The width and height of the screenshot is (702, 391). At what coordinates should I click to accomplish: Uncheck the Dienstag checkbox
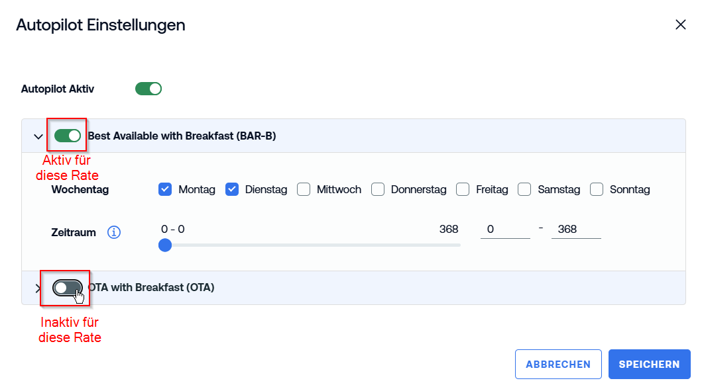(232, 189)
